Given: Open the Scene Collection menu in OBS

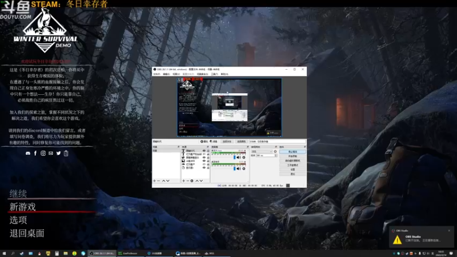Looking at the screenshot, I should 202,74.
